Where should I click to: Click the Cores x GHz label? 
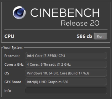(14, 65)
